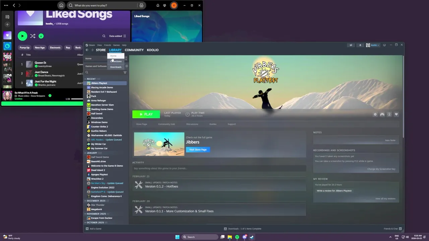Screen dimensions: 429x241
Task: Open the Steam menu in Steam window
Action: tap(92, 45)
